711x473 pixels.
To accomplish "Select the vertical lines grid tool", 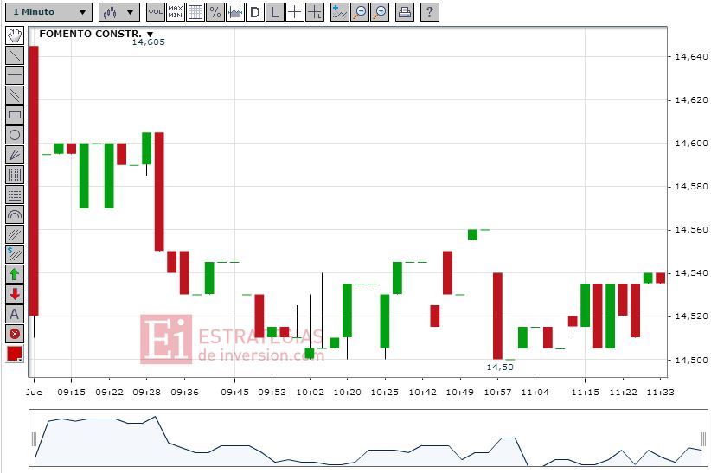I will (x=15, y=175).
